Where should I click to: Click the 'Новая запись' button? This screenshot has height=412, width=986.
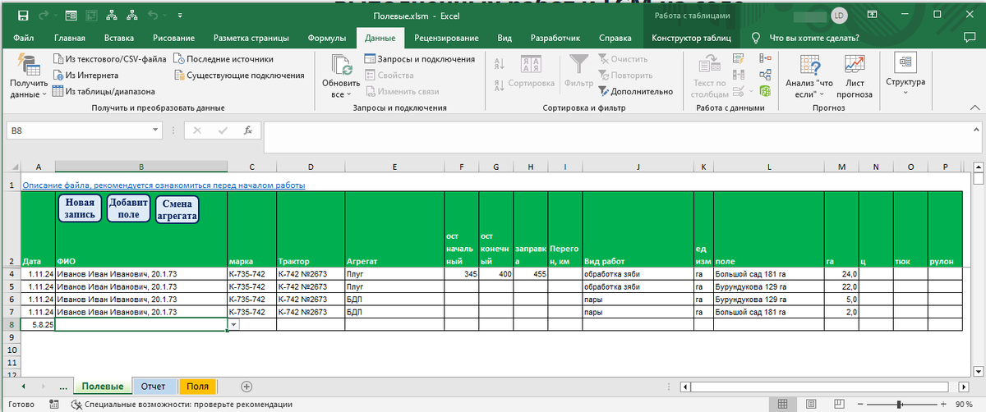pos(80,208)
